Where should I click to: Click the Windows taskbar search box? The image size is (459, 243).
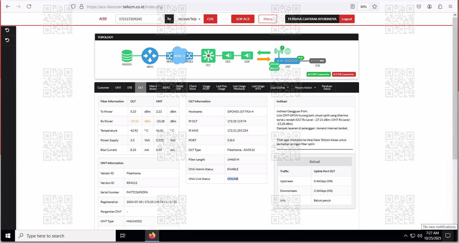[66, 236]
